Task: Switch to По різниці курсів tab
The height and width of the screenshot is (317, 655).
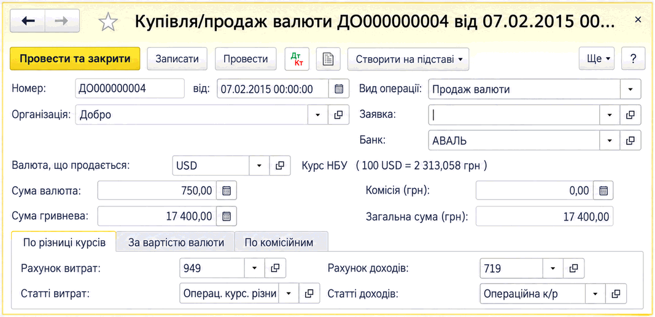Action: [63, 242]
